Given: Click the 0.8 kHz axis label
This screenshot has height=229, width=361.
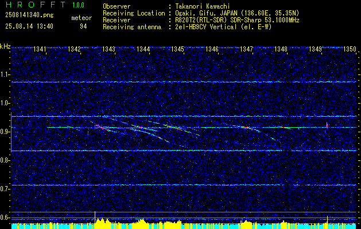Looking at the screenshot, I should tap(5, 160).
